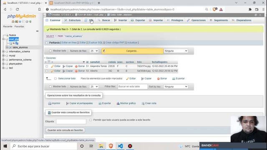This screenshot has height=150, width=267.
Task: Click Guardar esta consulta en favoritos button
Action: point(65,130)
